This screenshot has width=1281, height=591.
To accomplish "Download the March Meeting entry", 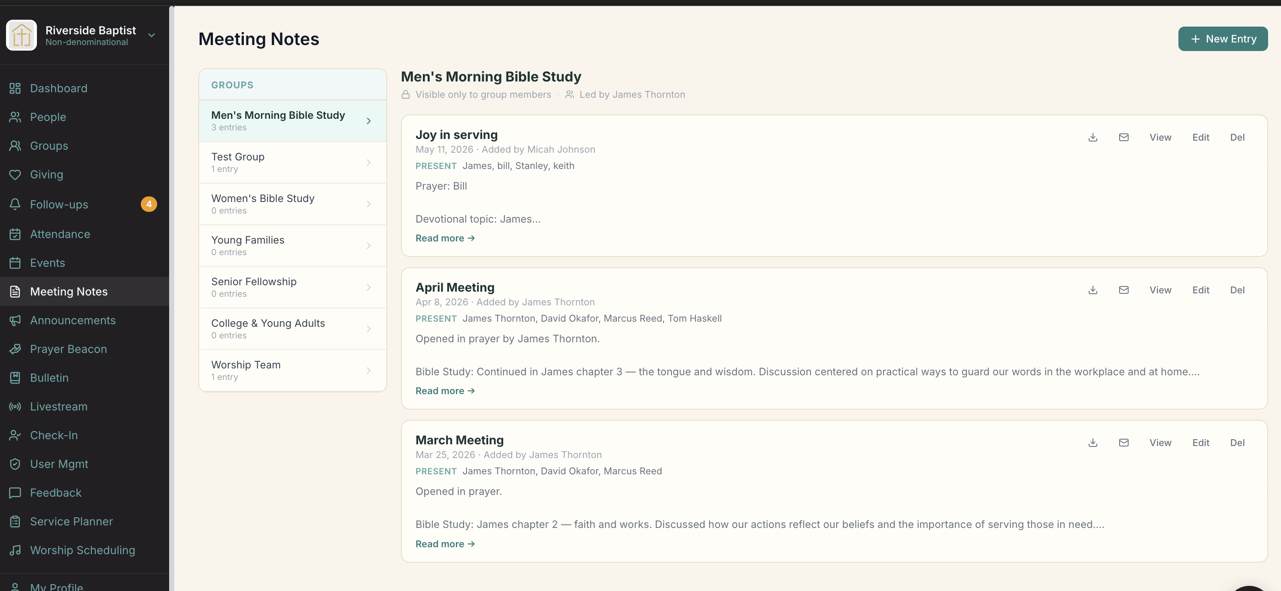I will (x=1093, y=443).
